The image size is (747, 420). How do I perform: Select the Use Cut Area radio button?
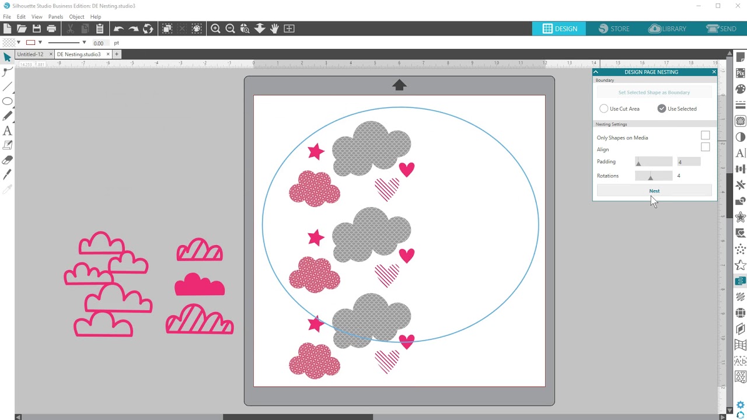(x=604, y=108)
